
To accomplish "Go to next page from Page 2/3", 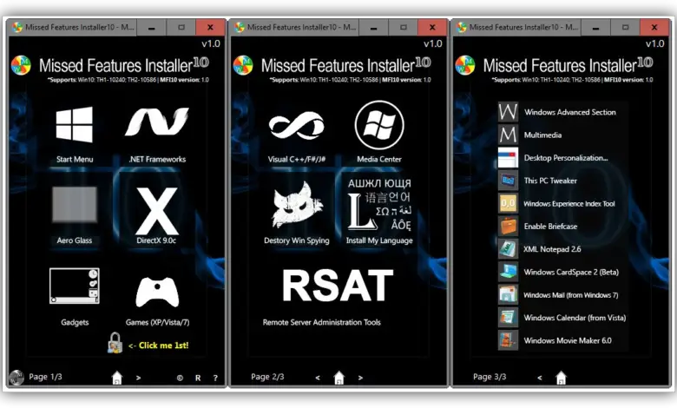I will pos(360,378).
